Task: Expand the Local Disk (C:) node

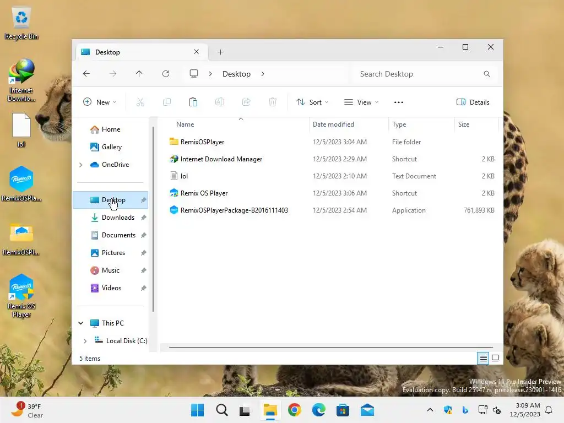Action: 85,341
